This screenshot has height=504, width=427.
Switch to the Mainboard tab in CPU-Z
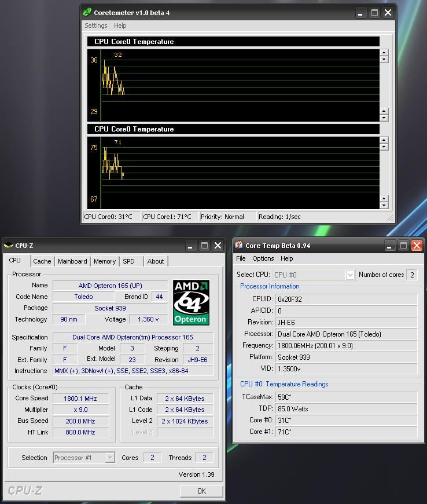pyautogui.click(x=72, y=261)
